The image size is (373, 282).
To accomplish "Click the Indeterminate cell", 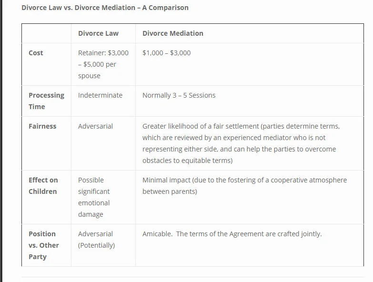I will click(100, 95).
